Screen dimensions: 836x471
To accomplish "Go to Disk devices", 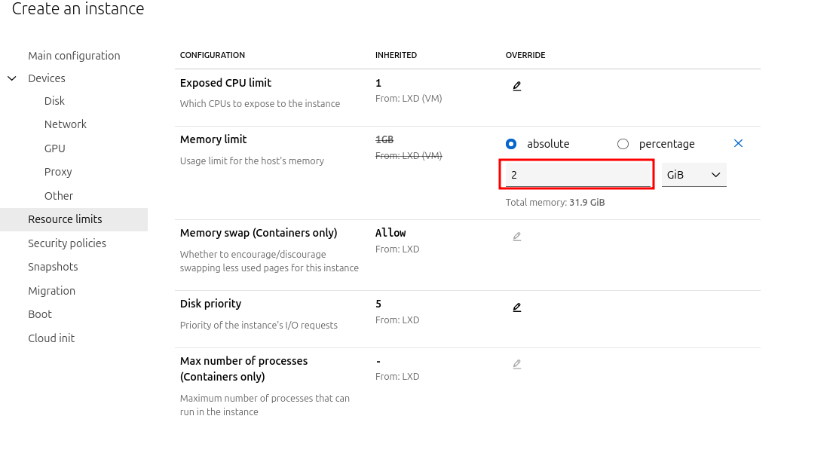I will point(54,101).
